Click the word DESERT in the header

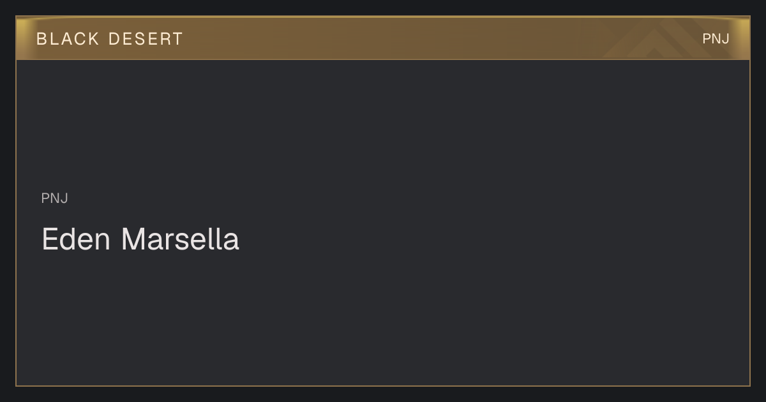click(146, 39)
